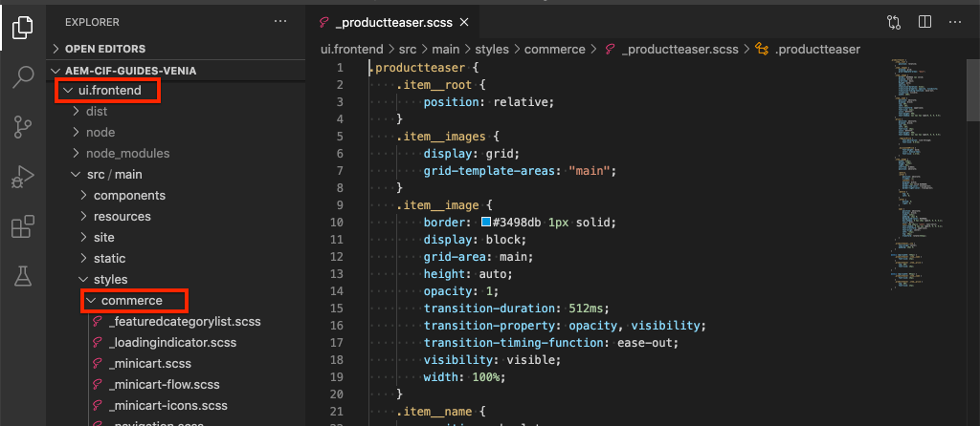Click the text "opacity: 1;"
Viewport: 980px width, 426px height.
[461, 291]
